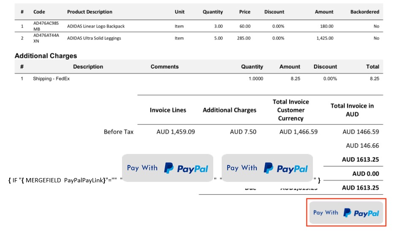Click the AUD 146.66 tax amount
The image size is (402, 250).
[362, 146]
